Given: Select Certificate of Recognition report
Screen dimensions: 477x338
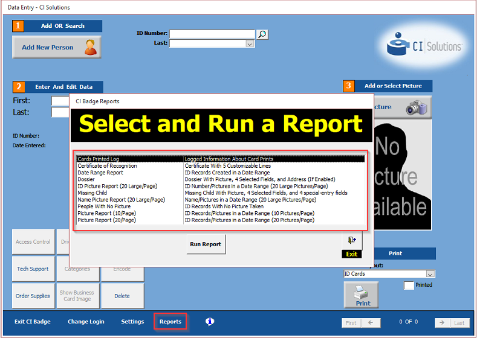Looking at the screenshot, I should [220, 166].
